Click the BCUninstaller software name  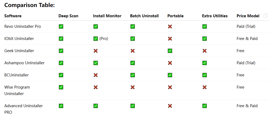[x=16, y=75]
